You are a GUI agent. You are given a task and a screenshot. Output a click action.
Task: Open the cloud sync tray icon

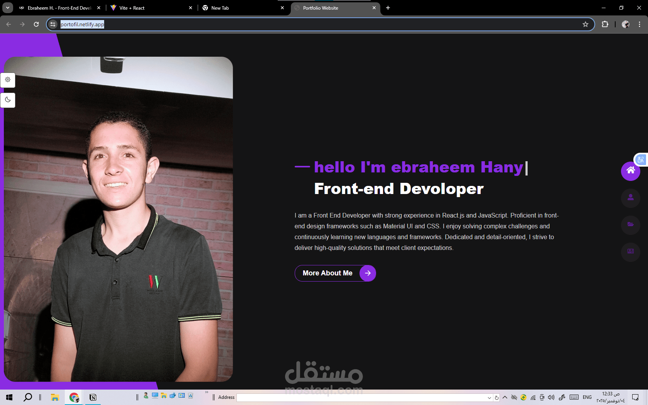pyautogui.click(x=514, y=397)
